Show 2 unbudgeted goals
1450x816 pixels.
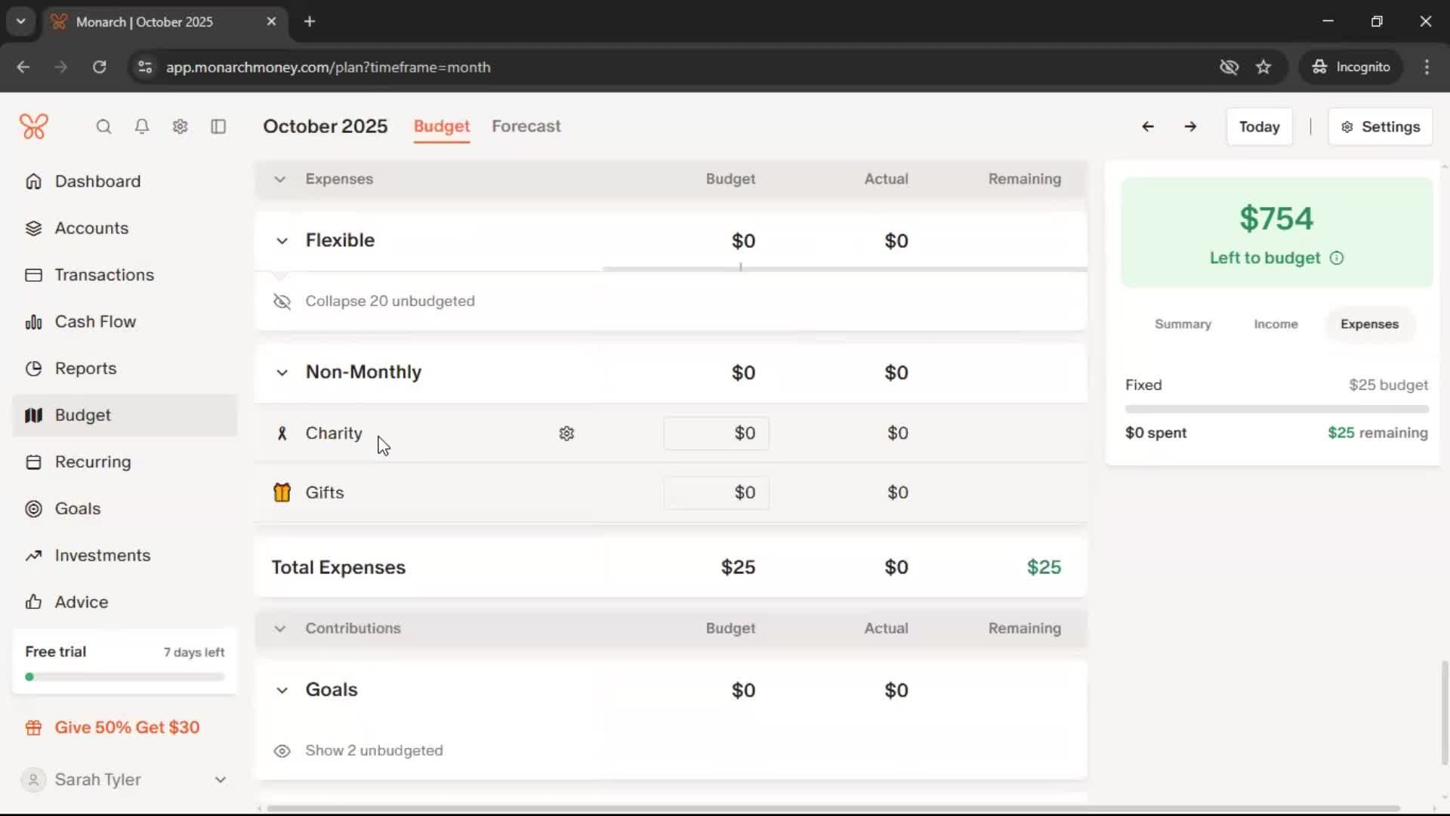click(373, 751)
